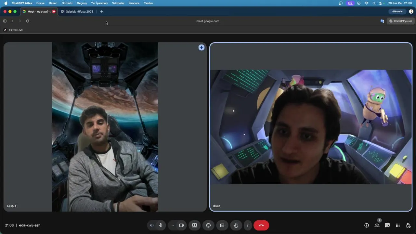416x234 pixels.
Task: Open the ChatGPT Atlas app menu
Action: pos(22,3)
